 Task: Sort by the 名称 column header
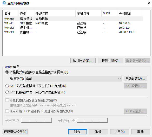(11, 13)
